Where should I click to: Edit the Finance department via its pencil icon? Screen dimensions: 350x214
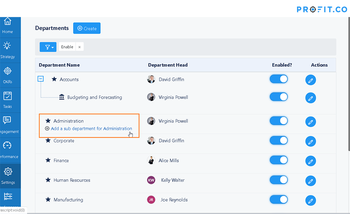[311, 161]
